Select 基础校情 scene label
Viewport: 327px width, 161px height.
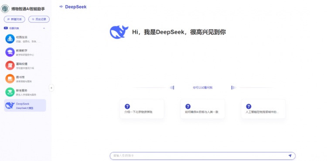22,64
